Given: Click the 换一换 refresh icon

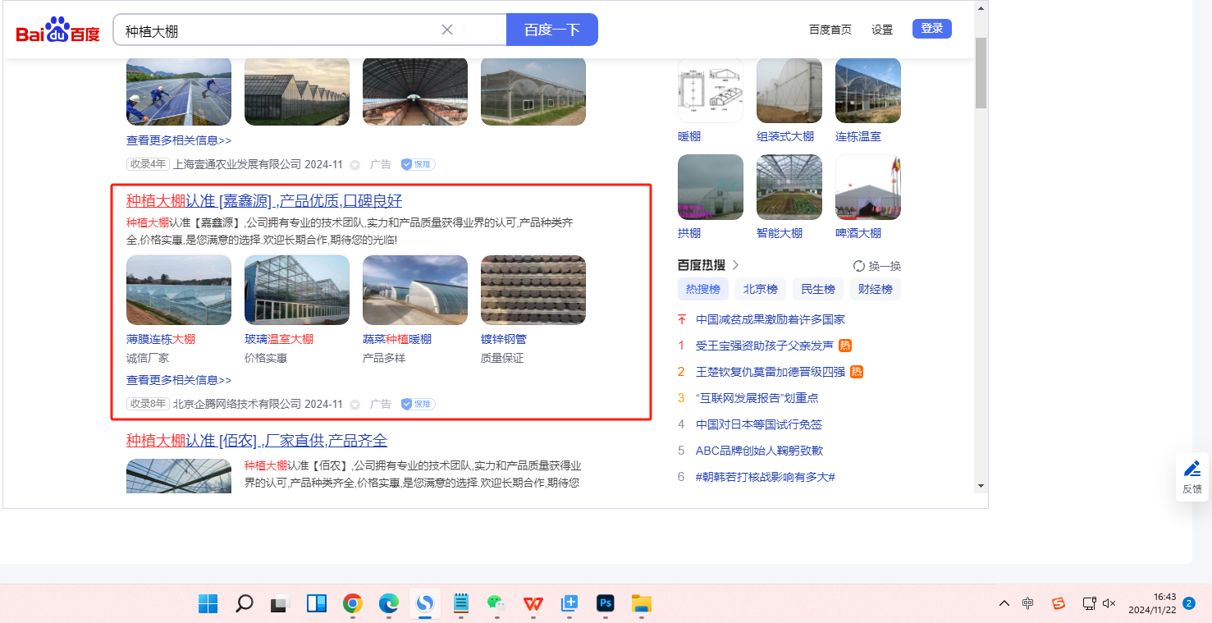Looking at the screenshot, I should tap(859, 266).
